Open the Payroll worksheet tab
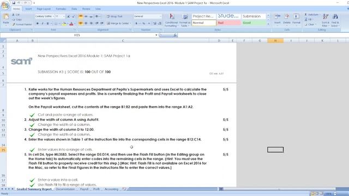Viewport: 349px width, 196px height. pos(84,189)
